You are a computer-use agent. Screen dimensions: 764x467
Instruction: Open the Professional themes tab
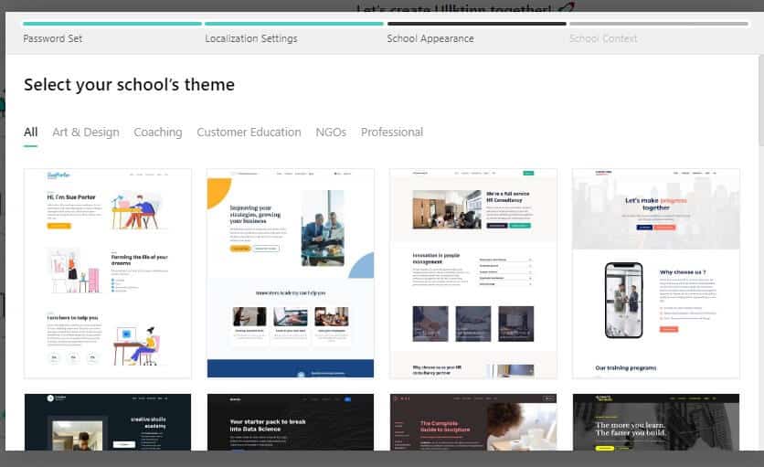(x=392, y=133)
